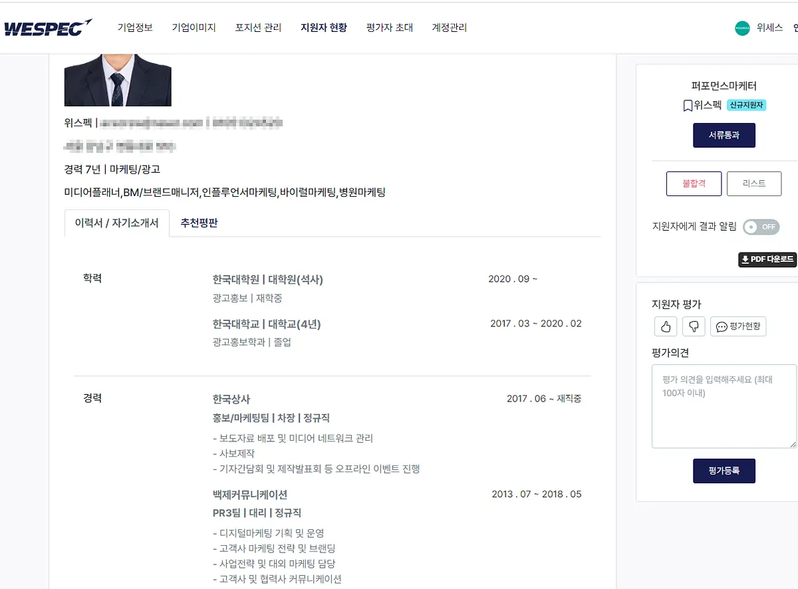Click the thumbs-down evaluation icon
Image resolution: width=798 pixels, height=589 pixels.
point(694,326)
